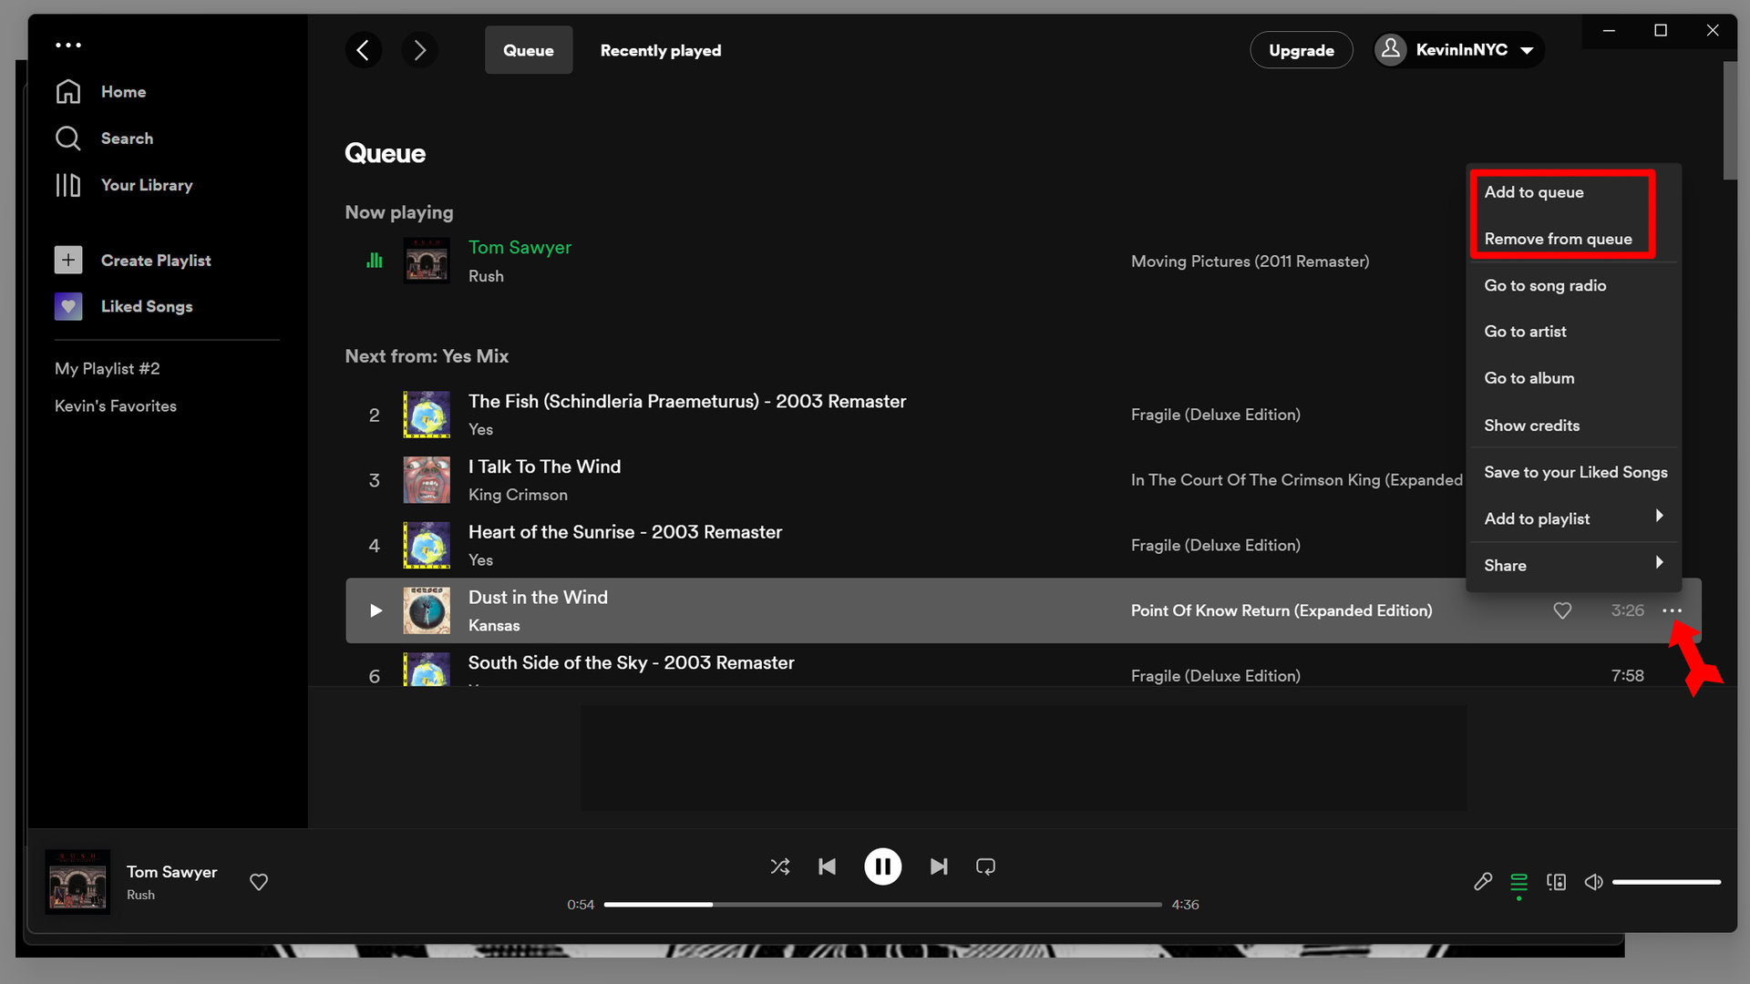Select Go to song radio option
The height and width of the screenshot is (984, 1750).
[x=1546, y=285]
